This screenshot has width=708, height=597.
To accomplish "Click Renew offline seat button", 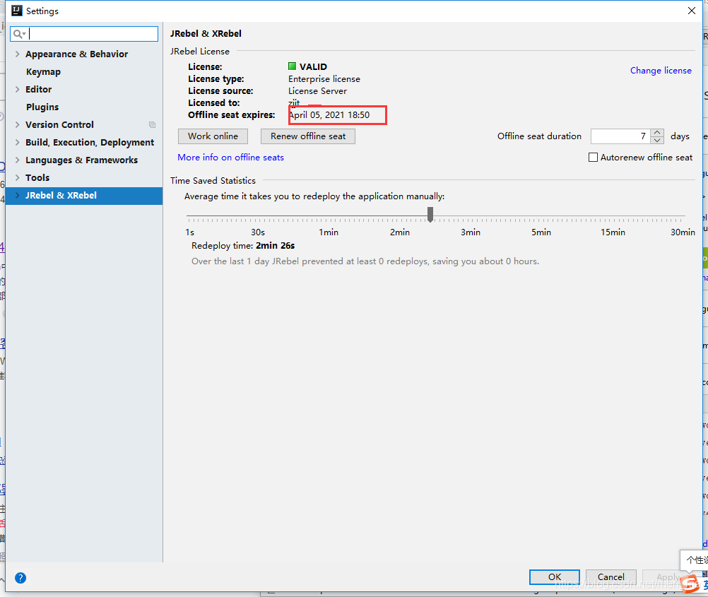I will coord(308,136).
